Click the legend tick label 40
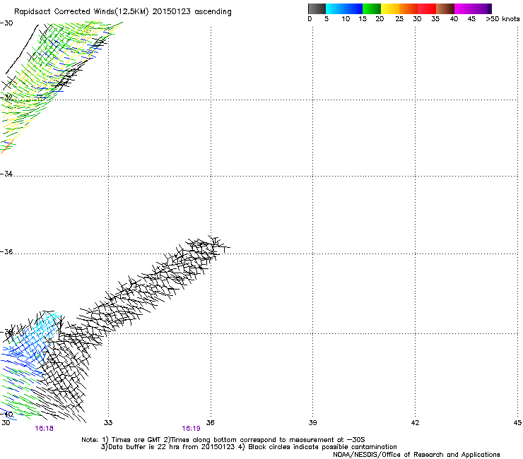Screen dimensions: 523x459 [454, 19]
